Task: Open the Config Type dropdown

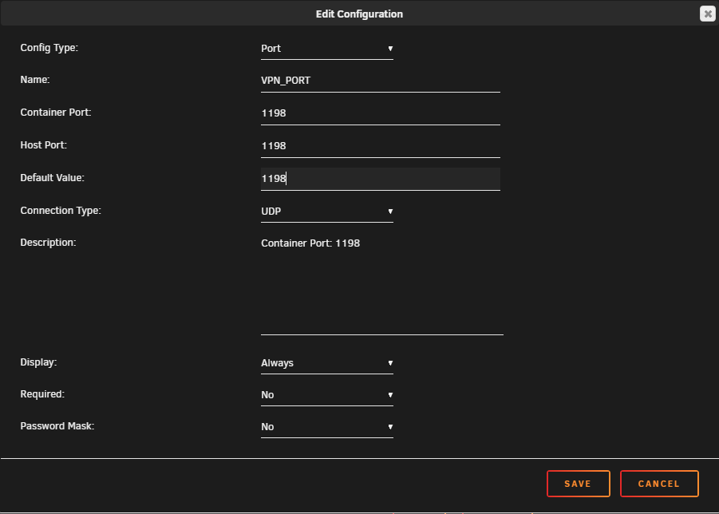Action: pyautogui.click(x=327, y=49)
